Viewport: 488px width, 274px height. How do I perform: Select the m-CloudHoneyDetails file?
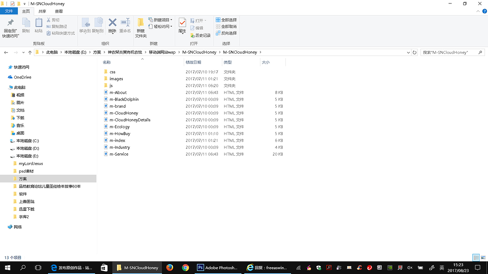(130, 120)
